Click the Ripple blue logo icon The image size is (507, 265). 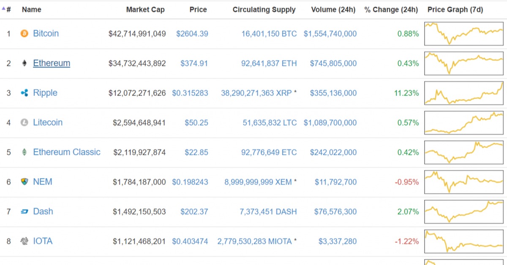tap(25, 93)
